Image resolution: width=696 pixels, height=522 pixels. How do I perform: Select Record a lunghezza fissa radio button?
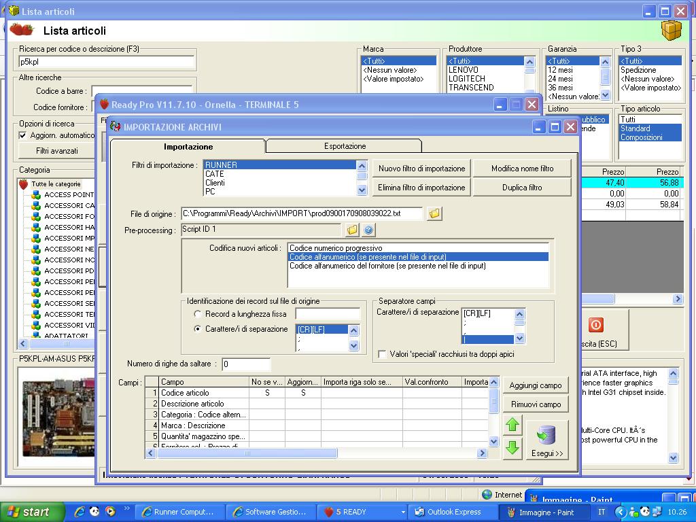[x=198, y=314]
